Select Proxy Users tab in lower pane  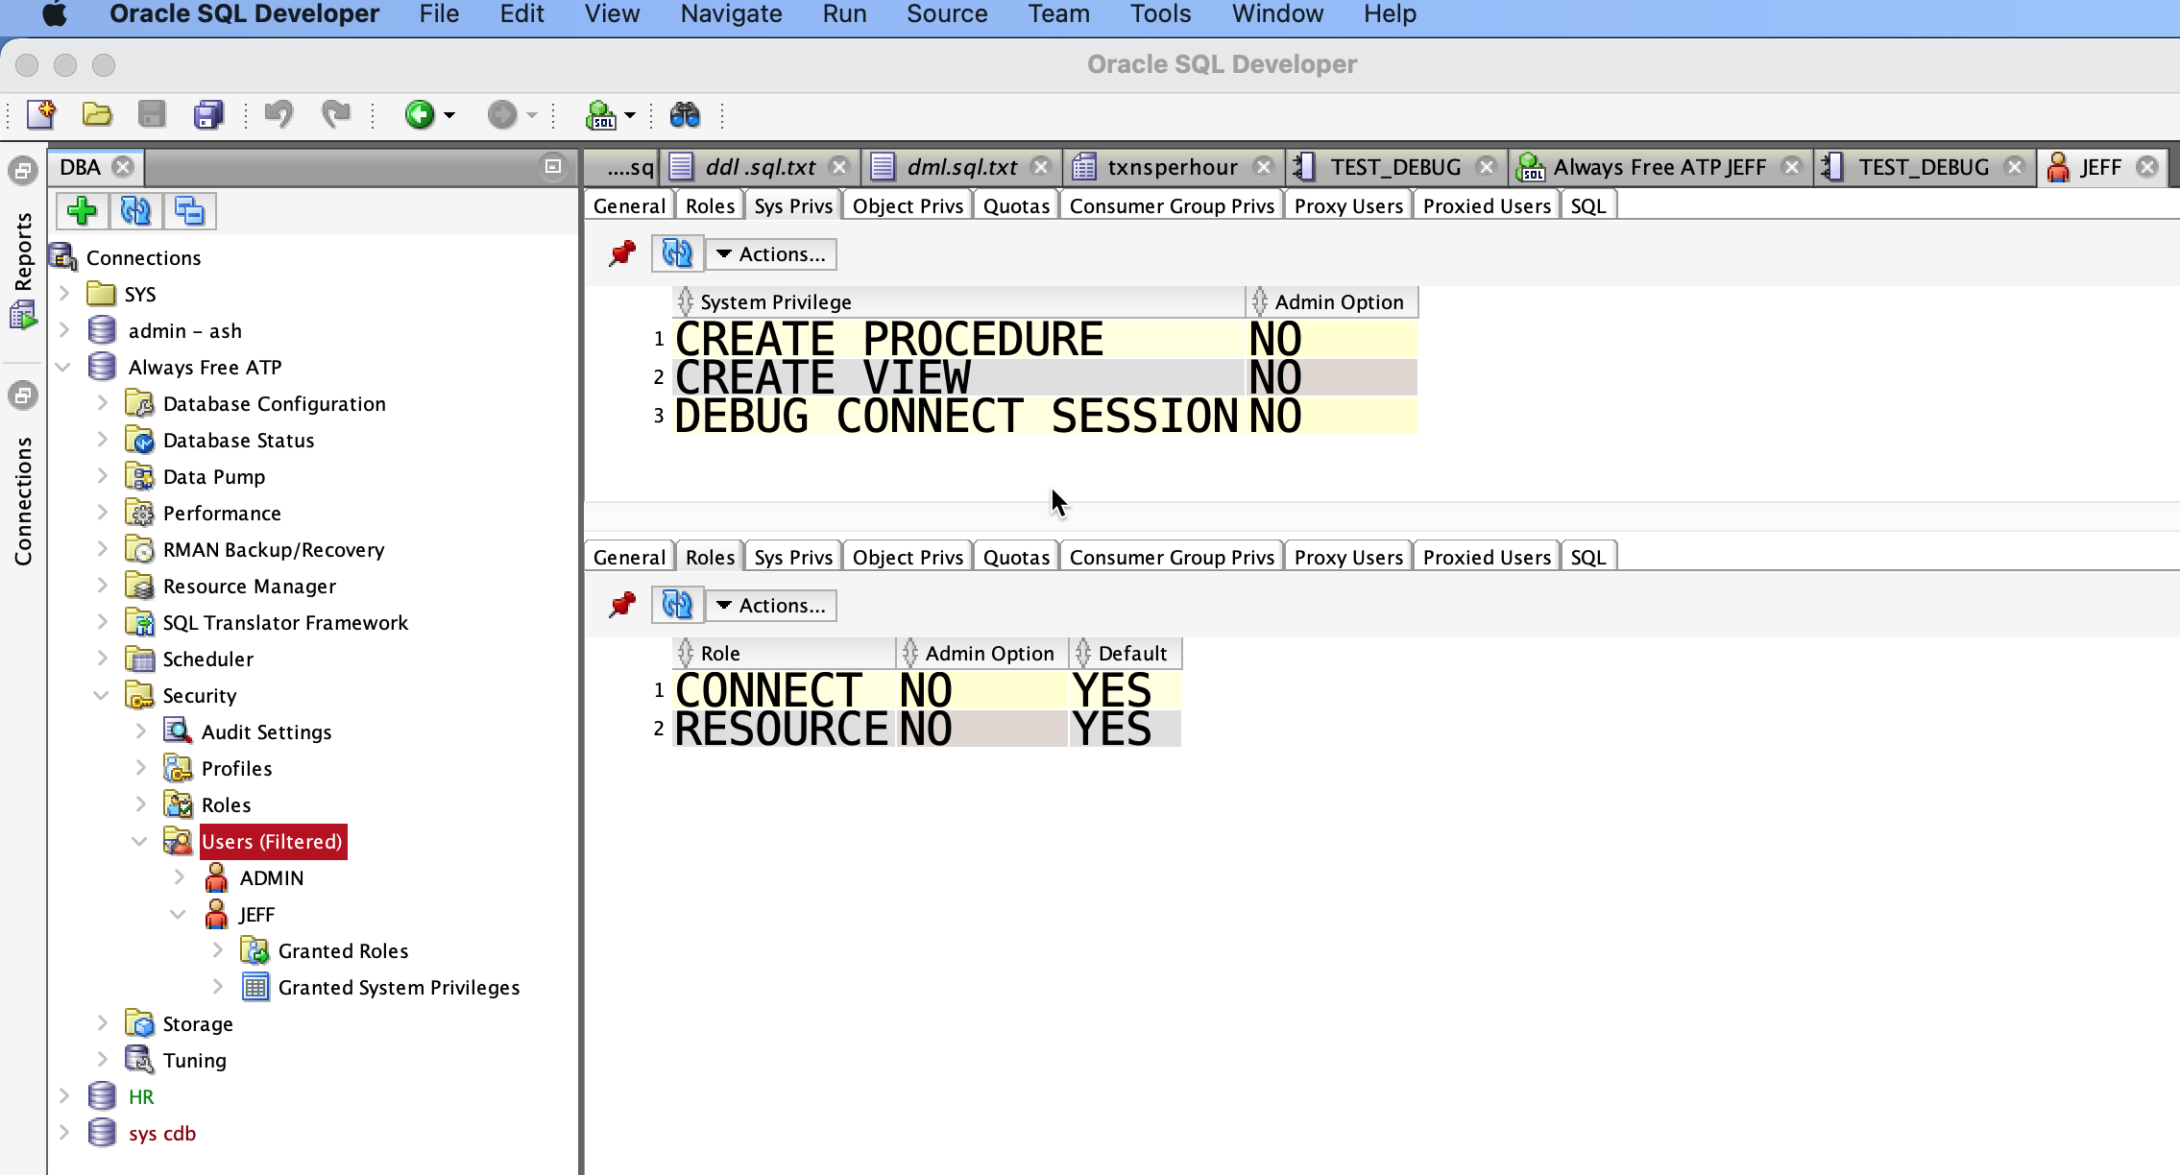point(1348,558)
